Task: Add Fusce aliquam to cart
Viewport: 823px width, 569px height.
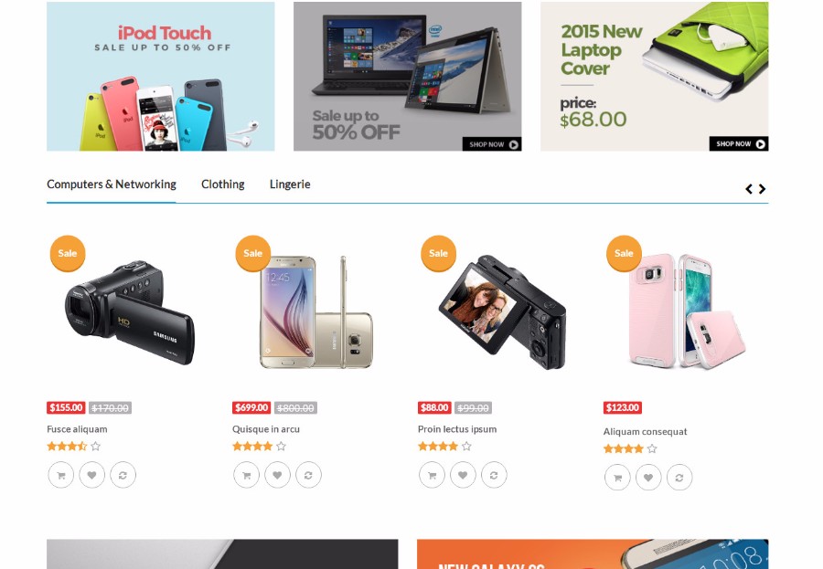Action: coord(61,475)
